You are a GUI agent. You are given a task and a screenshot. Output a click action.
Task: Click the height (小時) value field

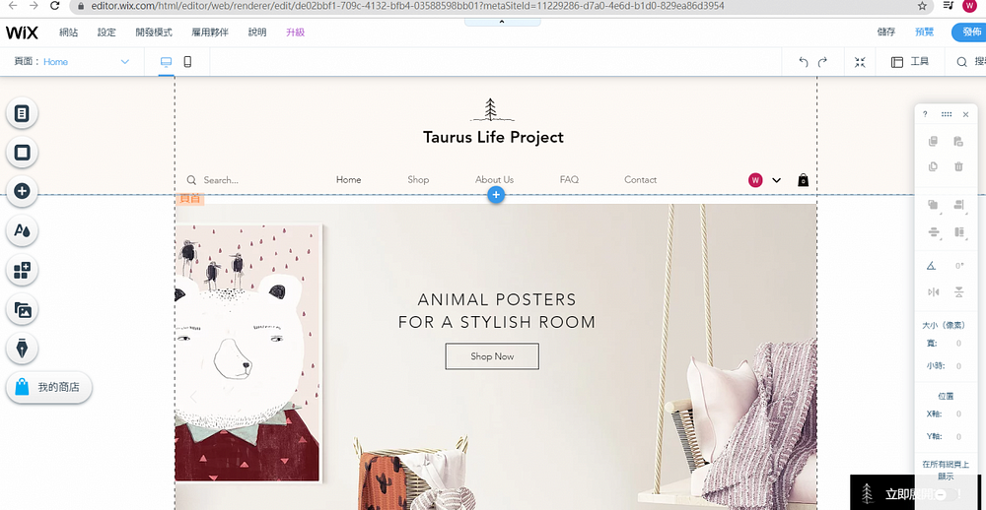click(958, 366)
